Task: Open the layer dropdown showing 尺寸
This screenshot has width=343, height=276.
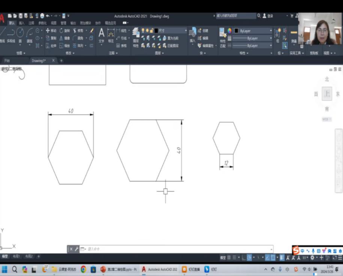Action: (171, 31)
